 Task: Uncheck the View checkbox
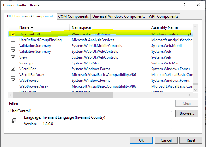(x=13, y=57)
